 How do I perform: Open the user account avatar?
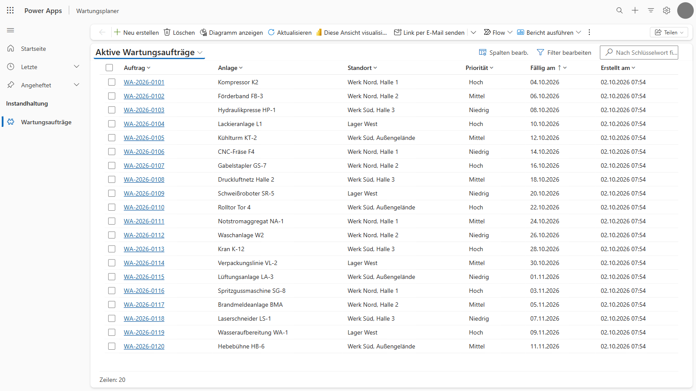[x=685, y=10]
